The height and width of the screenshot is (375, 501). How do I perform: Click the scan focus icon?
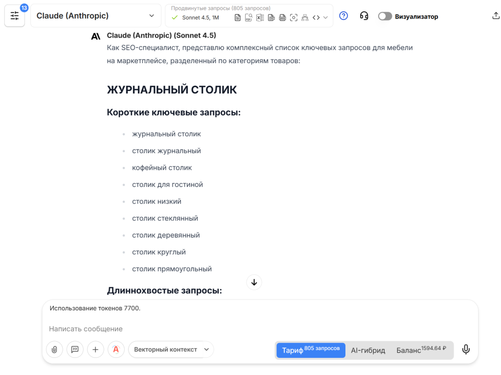click(294, 17)
